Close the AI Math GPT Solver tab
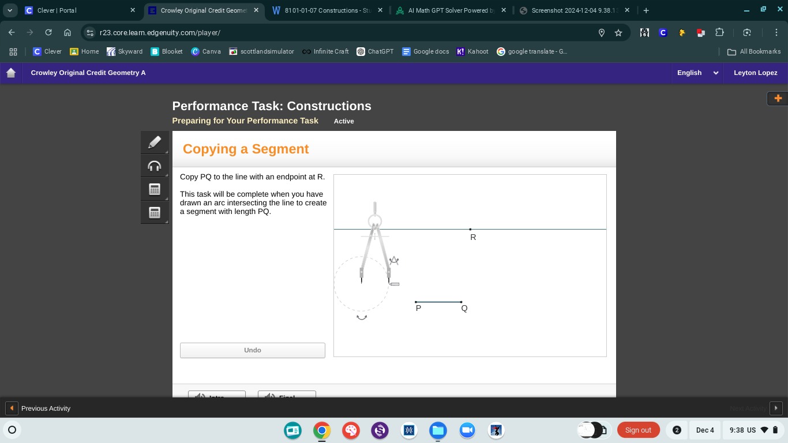Screen dimensions: 788x443 click(x=504, y=10)
